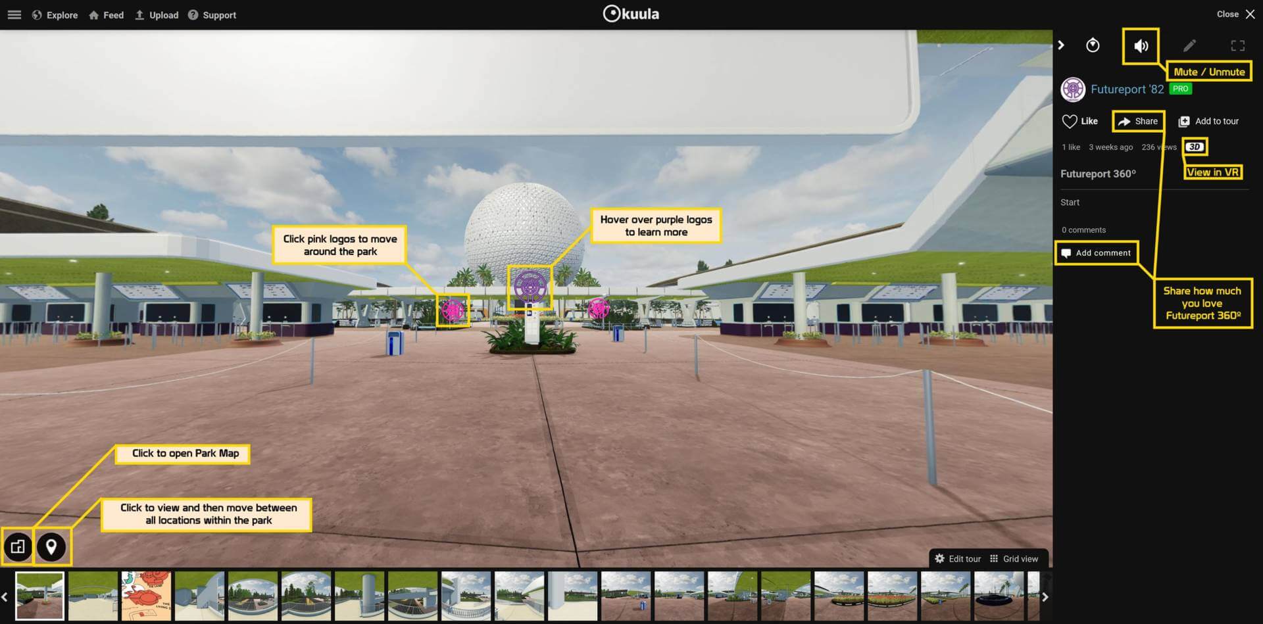The width and height of the screenshot is (1263, 624).
Task: Open the Futureport '82 profile link
Action: coord(1127,89)
